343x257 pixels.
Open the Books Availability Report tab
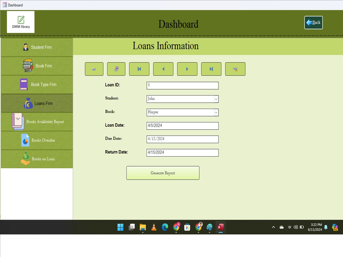(37, 122)
